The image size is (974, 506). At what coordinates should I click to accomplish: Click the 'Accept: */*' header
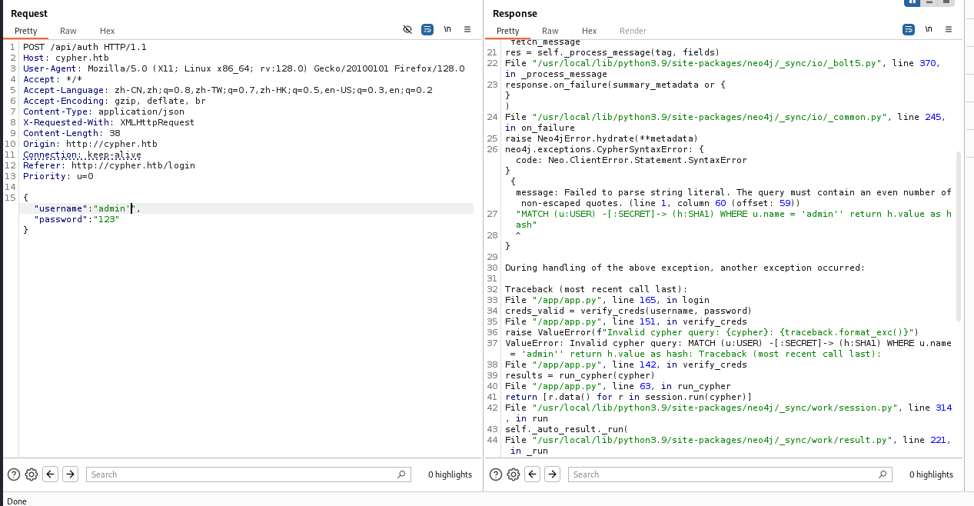click(x=51, y=79)
